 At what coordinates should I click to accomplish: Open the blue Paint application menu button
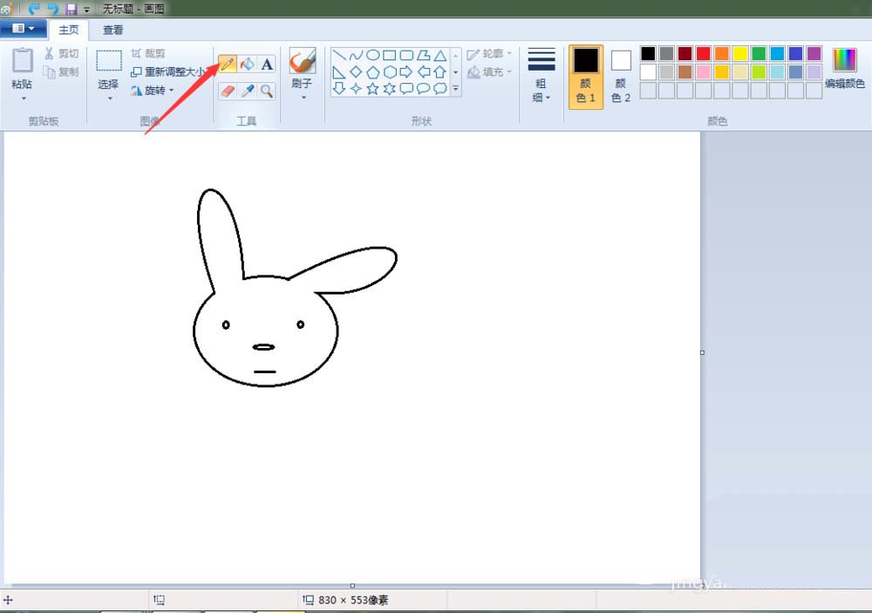point(24,29)
